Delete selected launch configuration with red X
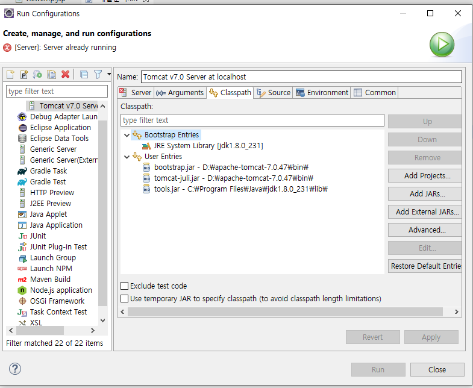This screenshot has width=473, height=388. pyautogui.click(x=65, y=74)
